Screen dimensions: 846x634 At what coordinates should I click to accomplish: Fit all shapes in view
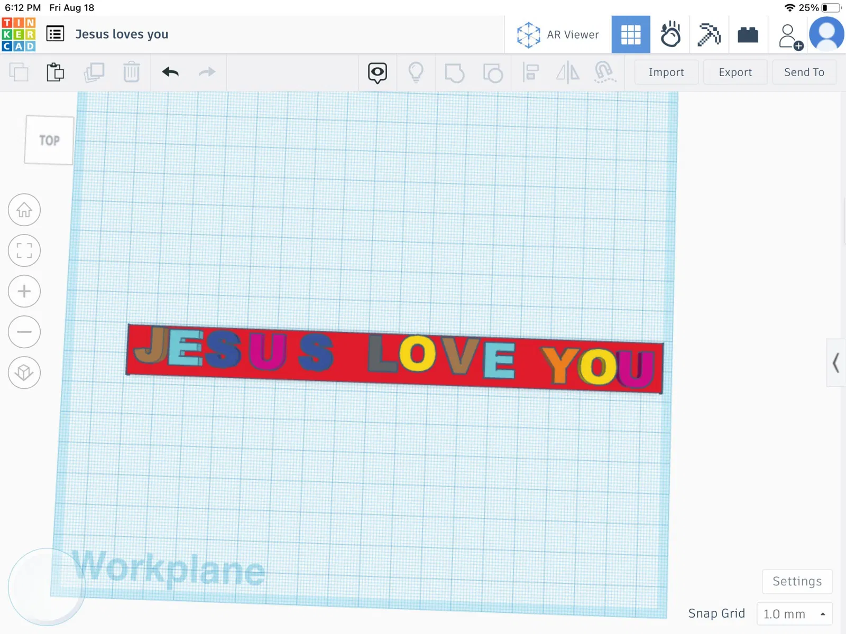[24, 250]
